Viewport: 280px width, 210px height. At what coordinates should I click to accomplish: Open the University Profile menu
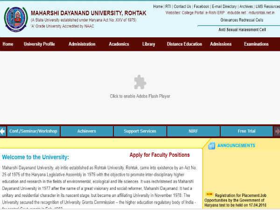[39, 44]
